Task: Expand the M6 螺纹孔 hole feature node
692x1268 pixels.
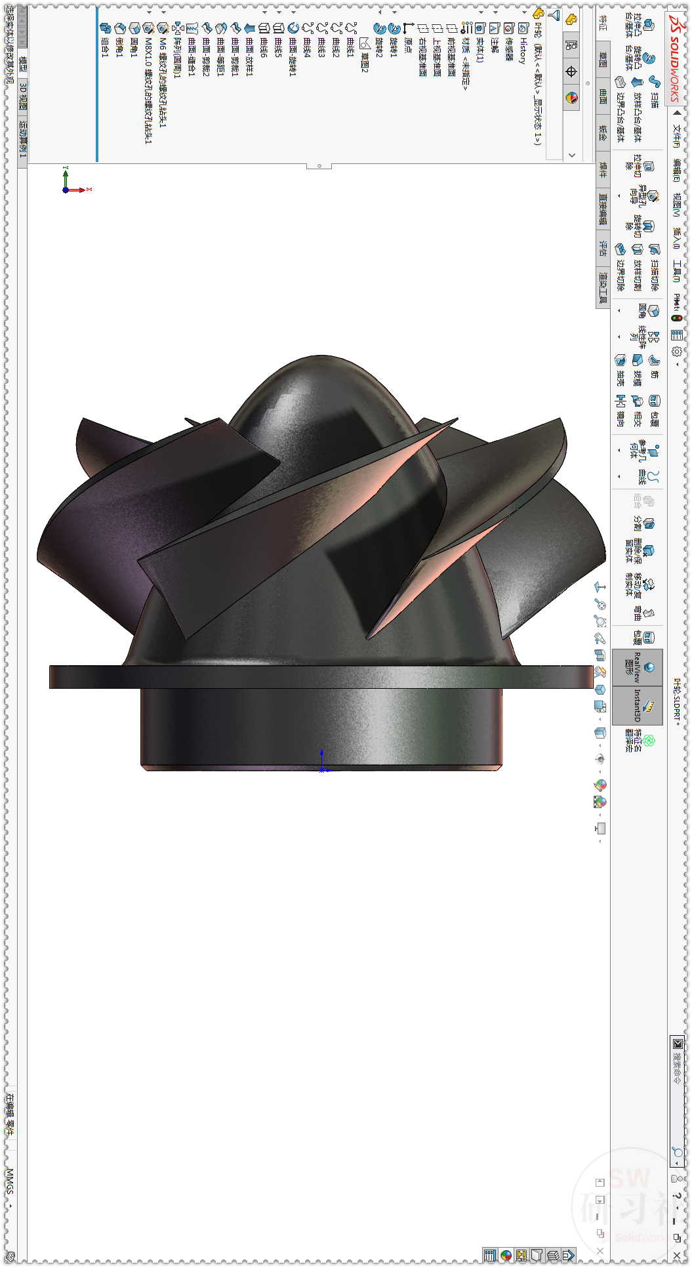Action: click(x=163, y=11)
